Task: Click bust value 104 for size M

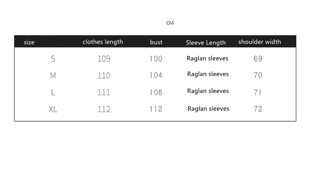Action: pos(156,75)
